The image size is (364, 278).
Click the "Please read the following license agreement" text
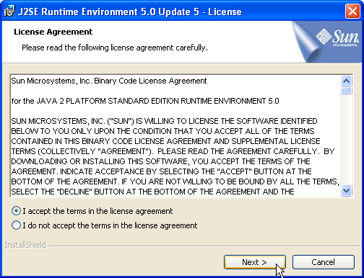(115, 48)
